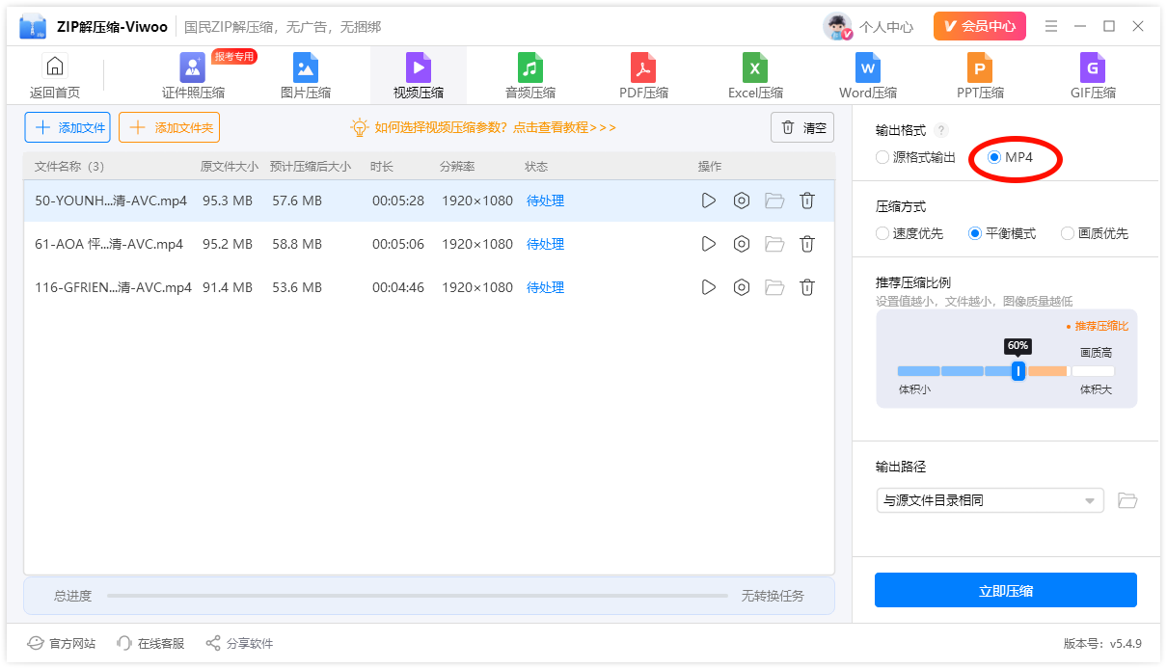Open output folder for 50-YOUNH row
Viewport: 1167px width, 669px height.
coord(774,201)
